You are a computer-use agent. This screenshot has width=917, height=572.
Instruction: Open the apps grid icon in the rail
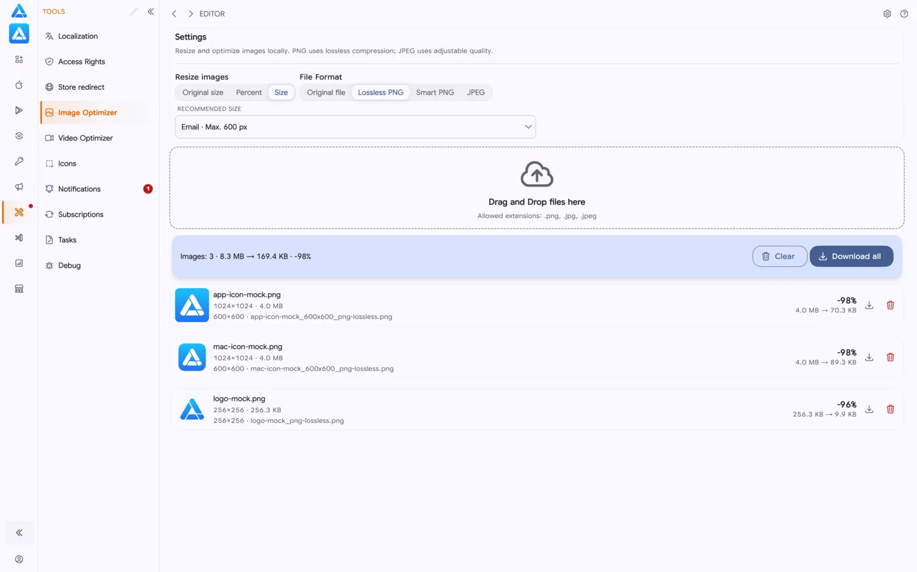[x=19, y=59]
